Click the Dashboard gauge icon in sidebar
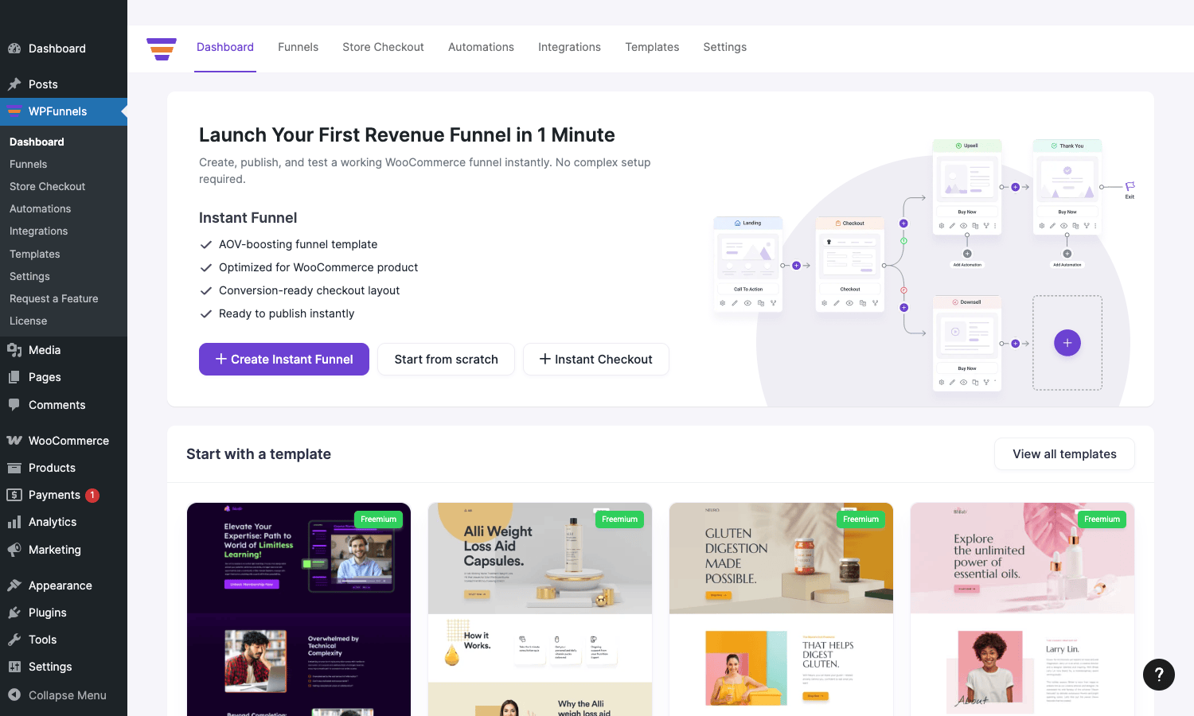1194x716 pixels. pyautogui.click(x=14, y=49)
